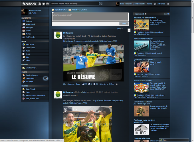Viewport: 194px width, 142px height.
Task: Open post options arrow on FC Nantes post
Action: [129, 30]
